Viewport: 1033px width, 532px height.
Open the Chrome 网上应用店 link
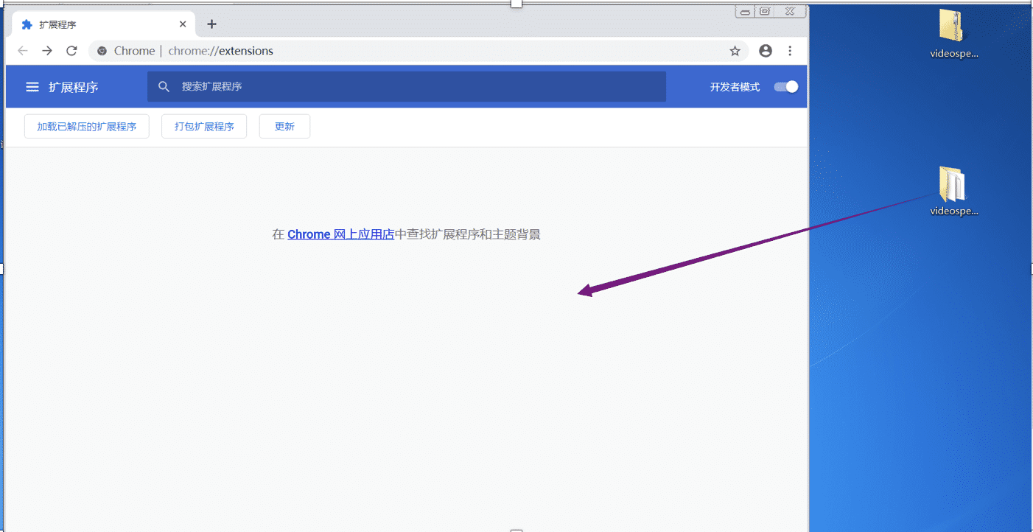point(341,234)
